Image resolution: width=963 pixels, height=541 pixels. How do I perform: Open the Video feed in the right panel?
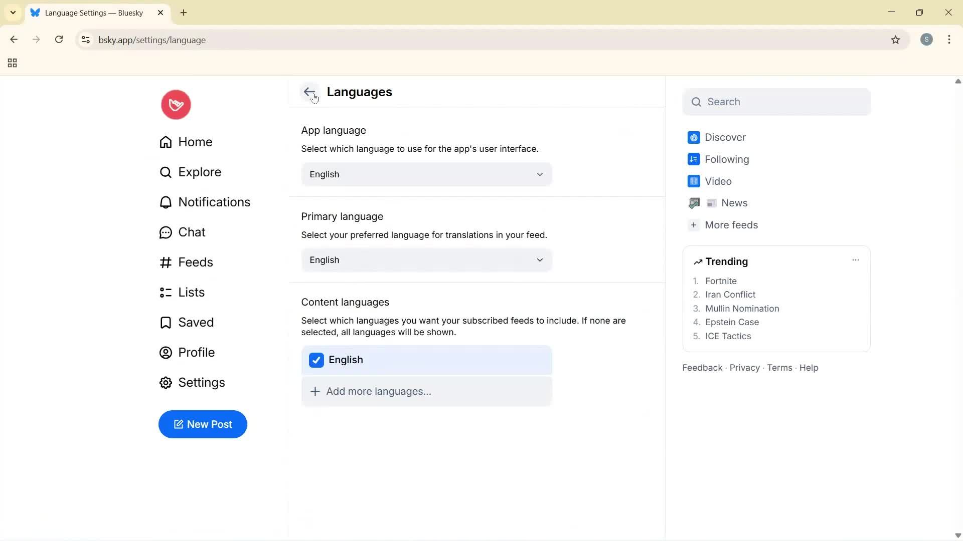719,181
